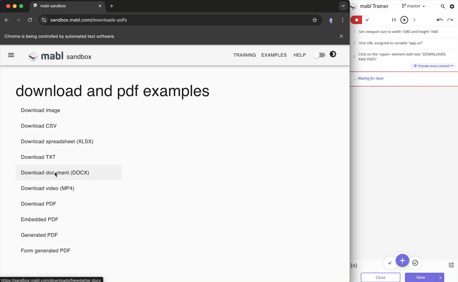Open the master branch dropdown
The width and height of the screenshot is (458, 282).
click(413, 6)
